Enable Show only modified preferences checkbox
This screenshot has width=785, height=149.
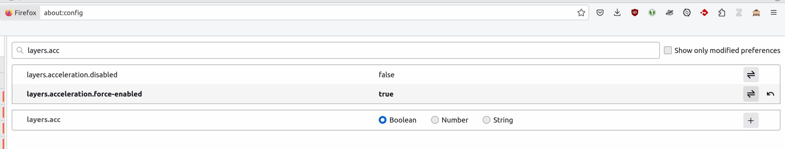pyautogui.click(x=668, y=50)
